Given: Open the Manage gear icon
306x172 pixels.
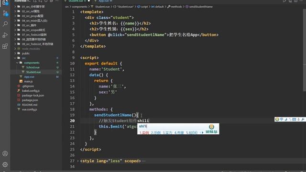Looking at the screenshot, I should (x=5, y=164).
